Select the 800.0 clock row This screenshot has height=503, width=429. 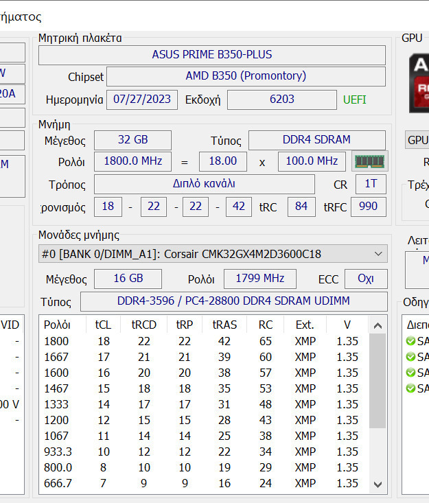coord(204,467)
